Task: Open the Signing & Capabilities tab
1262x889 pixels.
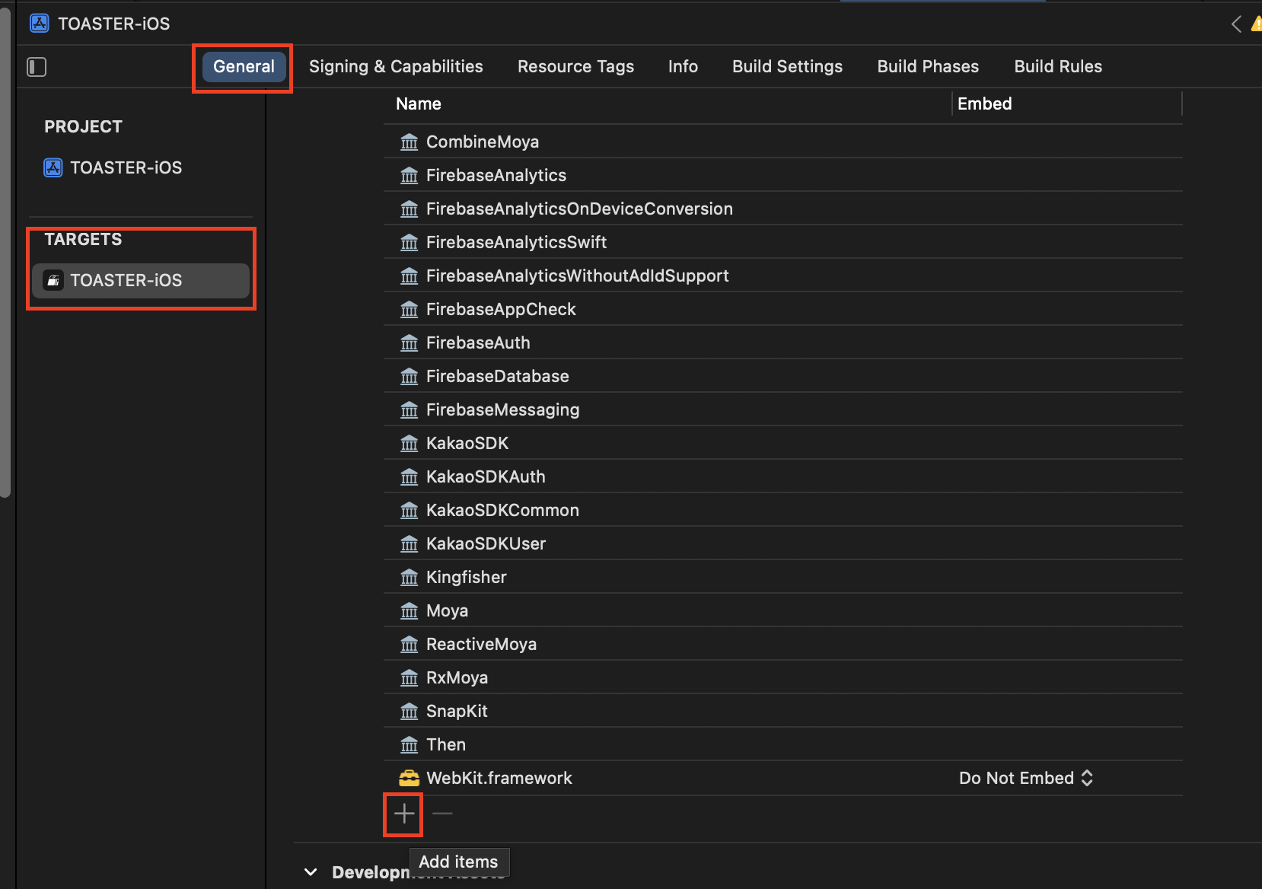Action: point(396,66)
